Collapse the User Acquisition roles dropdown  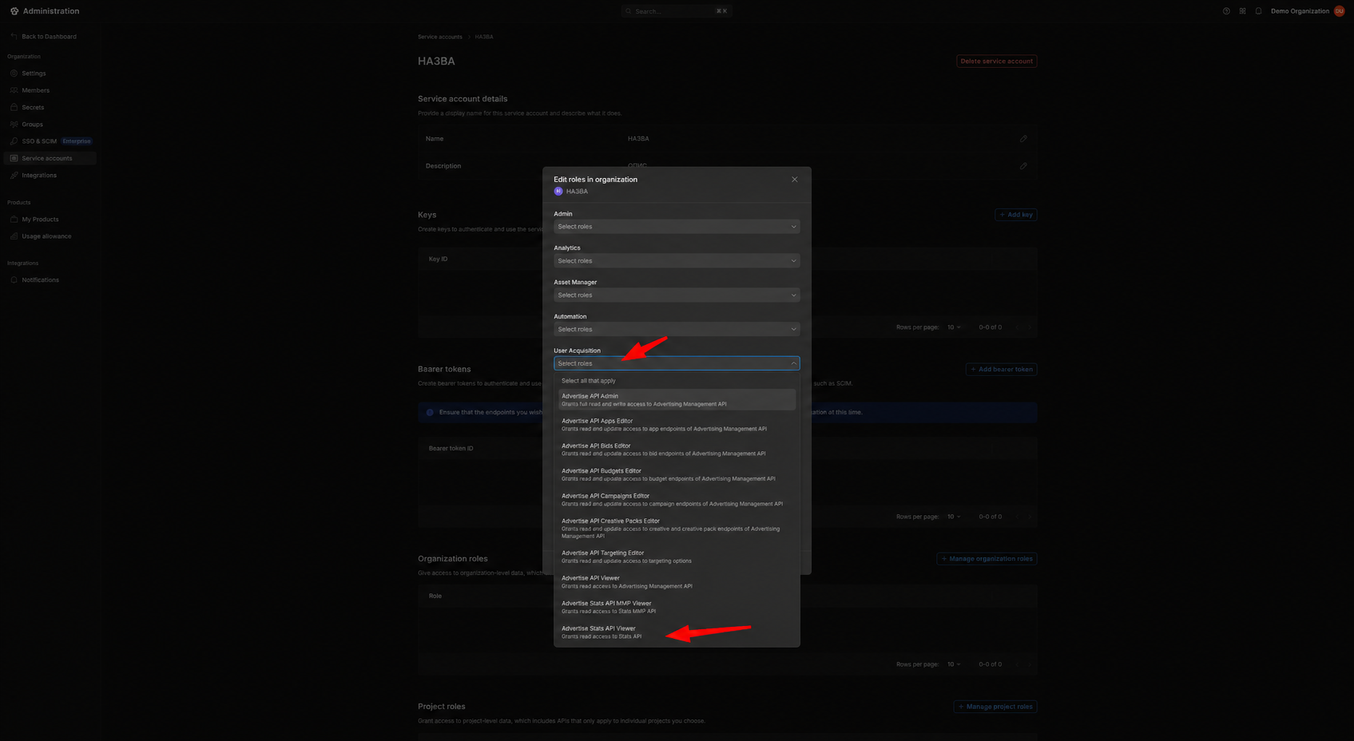click(x=677, y=363)
